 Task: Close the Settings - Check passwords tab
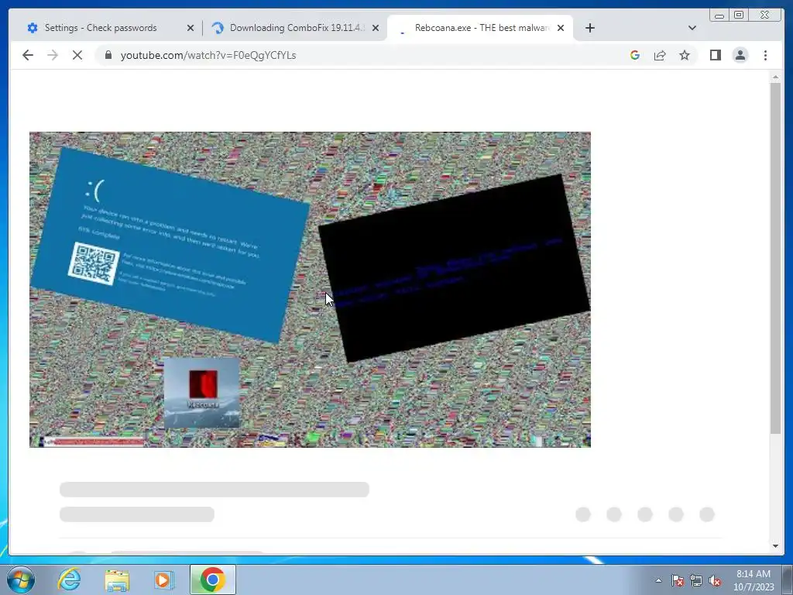[191, 28]
